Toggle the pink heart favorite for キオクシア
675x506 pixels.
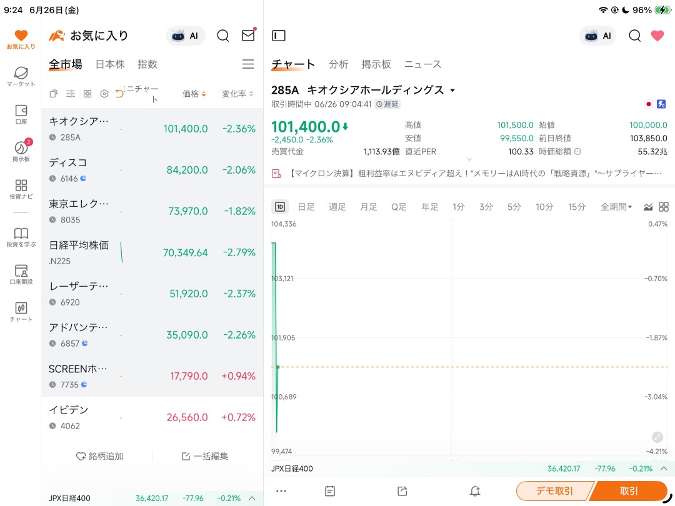coord(657,36)
